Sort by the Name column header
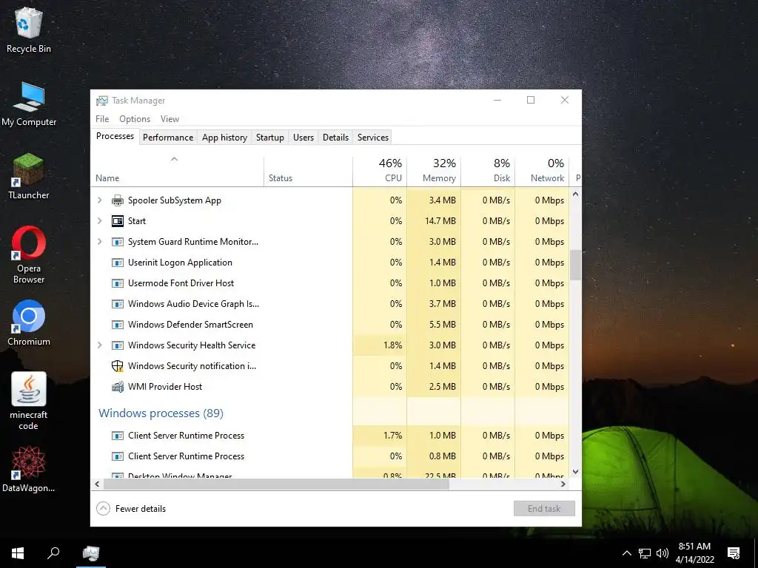 click(177, 172)
